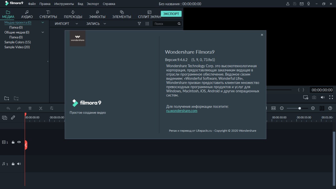Open the help question mark icon
The height and width of the screenshot is (189, 336).
click(330, 108)
